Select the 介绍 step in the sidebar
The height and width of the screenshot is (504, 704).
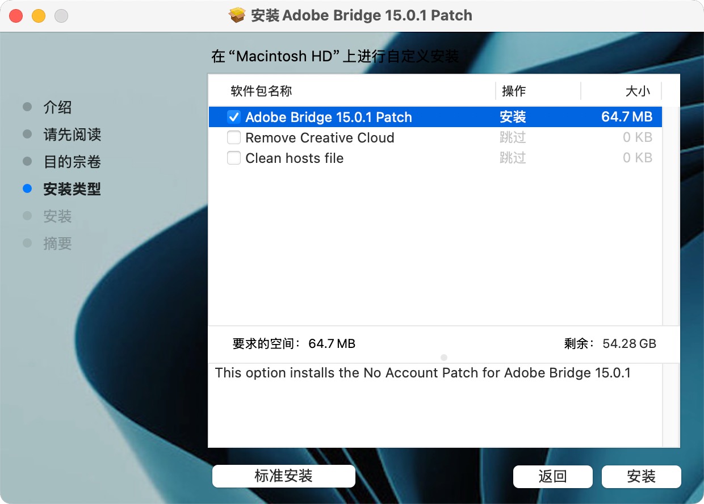57,107
